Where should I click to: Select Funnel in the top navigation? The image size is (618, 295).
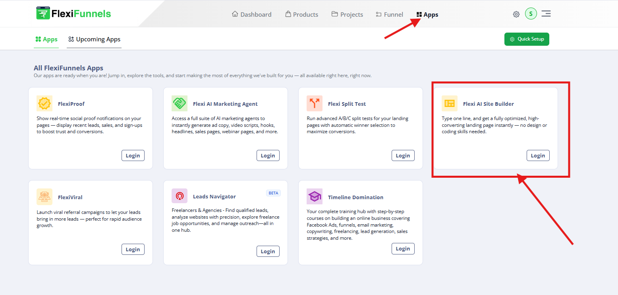tap(389, 14)
